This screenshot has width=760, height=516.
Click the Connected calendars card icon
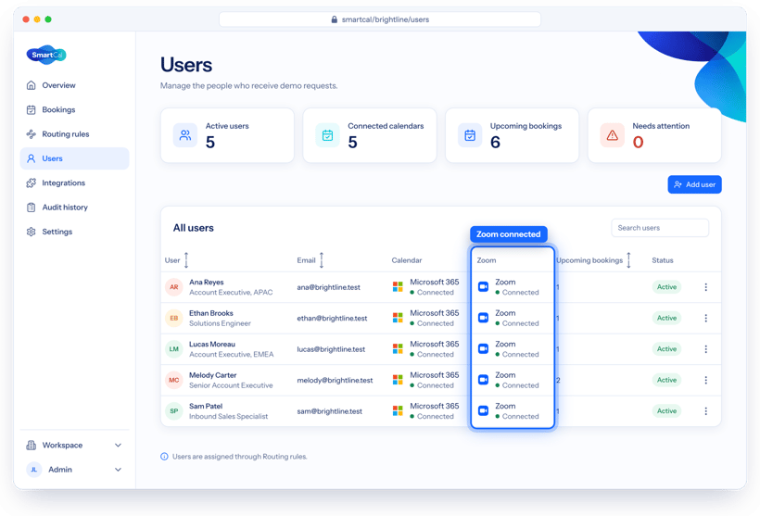click(328, 135)
